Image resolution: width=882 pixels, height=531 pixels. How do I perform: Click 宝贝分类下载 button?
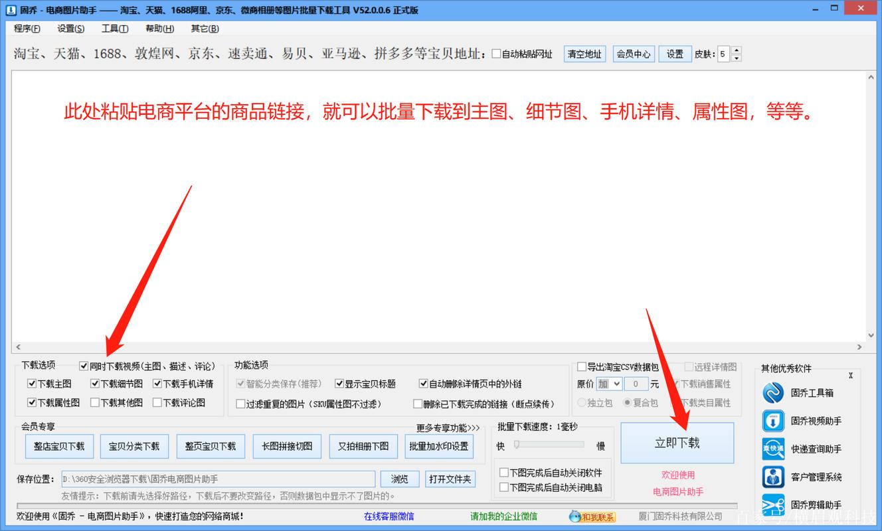[x=134, y=446]
